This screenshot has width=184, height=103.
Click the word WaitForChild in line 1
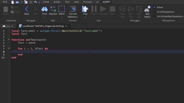[72, 31]
